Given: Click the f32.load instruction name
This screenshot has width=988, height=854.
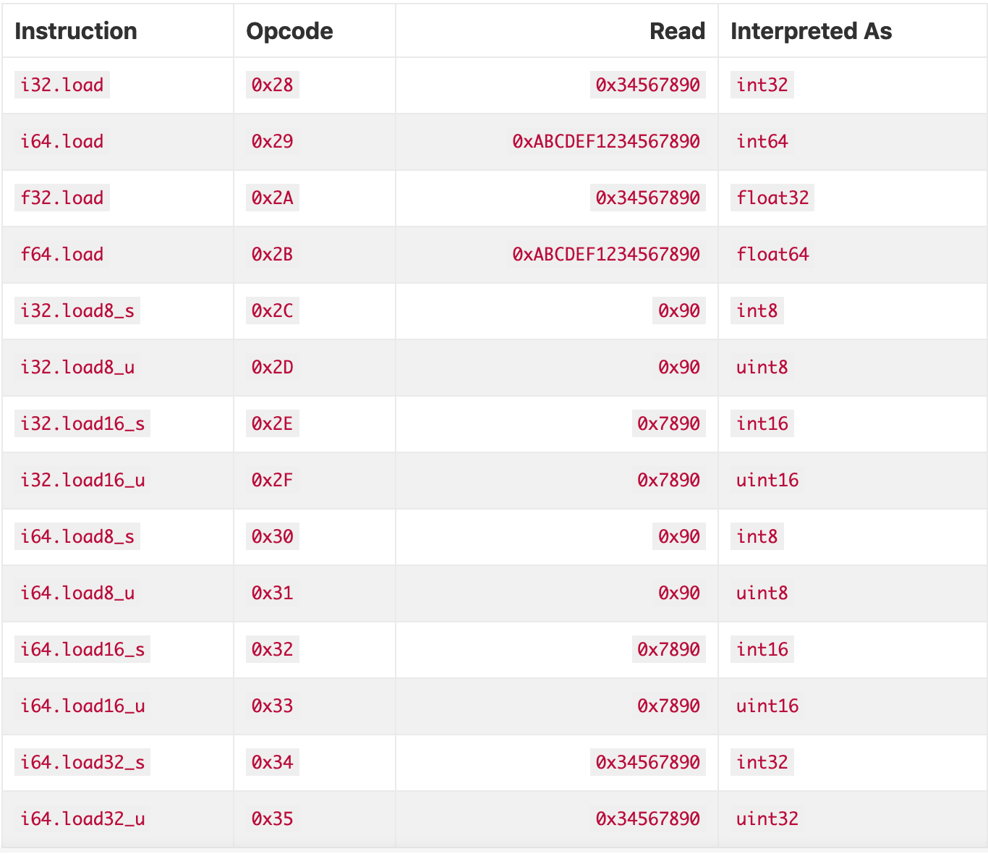Looking at the screenshot, I should 62,198.
